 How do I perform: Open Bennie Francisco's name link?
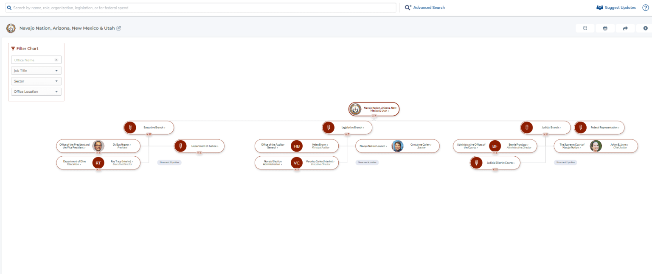pos(519,144)
